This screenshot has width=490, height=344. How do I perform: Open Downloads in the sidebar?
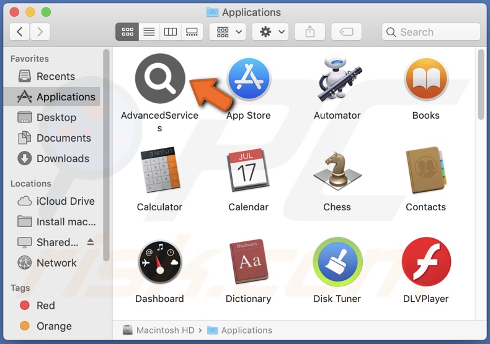pos(52,158)
